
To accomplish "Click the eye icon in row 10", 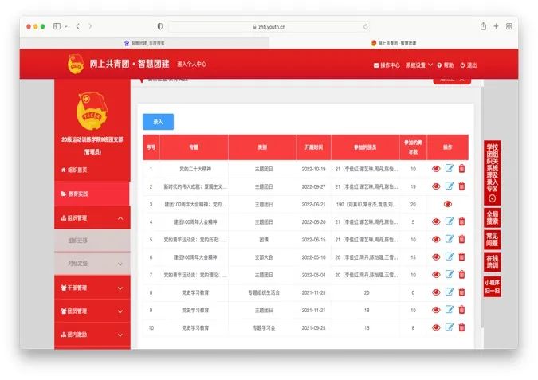I will pos(436,327).
